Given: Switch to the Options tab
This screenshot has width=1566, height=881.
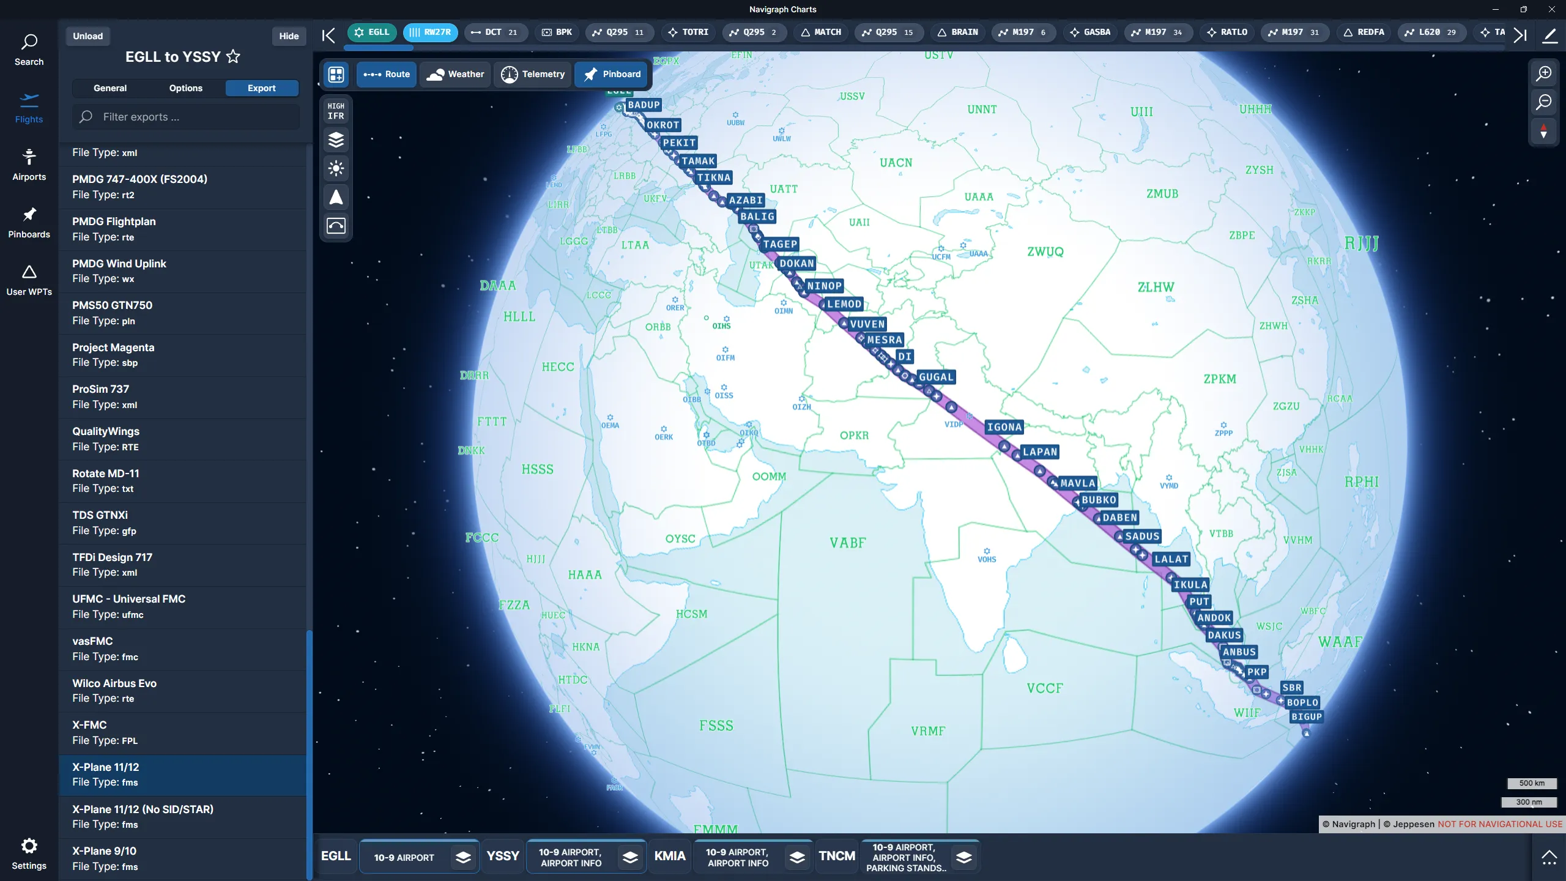Looking at the screenshot, I should pyautogui.click(x=186, y=87).
